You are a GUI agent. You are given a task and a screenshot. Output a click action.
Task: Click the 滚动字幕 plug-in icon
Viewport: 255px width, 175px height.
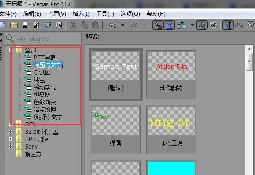[28, 87]
